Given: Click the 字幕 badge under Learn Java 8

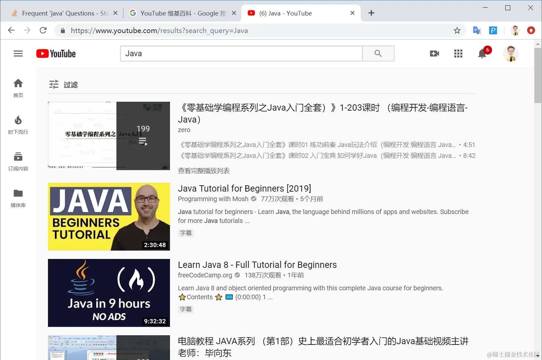Looking at the screenshot, I should click(x=186, y=309).
